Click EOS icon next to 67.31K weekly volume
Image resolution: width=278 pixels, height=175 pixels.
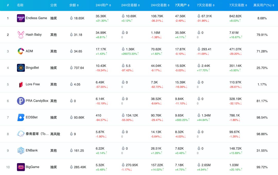[199, 16]
